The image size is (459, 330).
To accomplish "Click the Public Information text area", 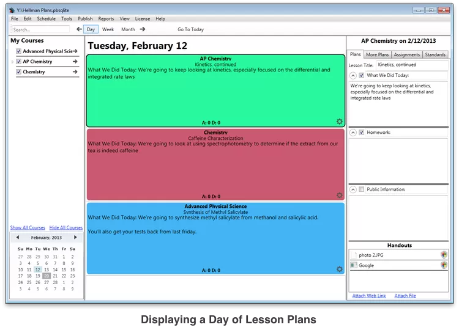I will [398, 218].
